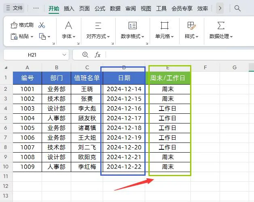Select column C header

tap(87, 68)
